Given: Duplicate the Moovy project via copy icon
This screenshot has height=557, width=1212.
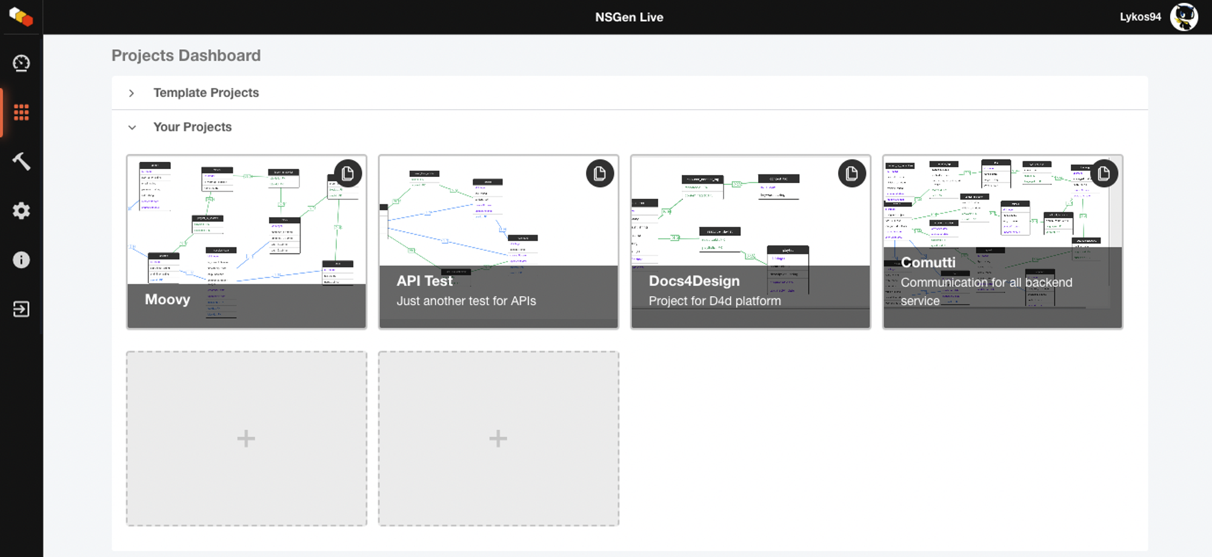Looking at the screenshot, I should pos(348,174).
